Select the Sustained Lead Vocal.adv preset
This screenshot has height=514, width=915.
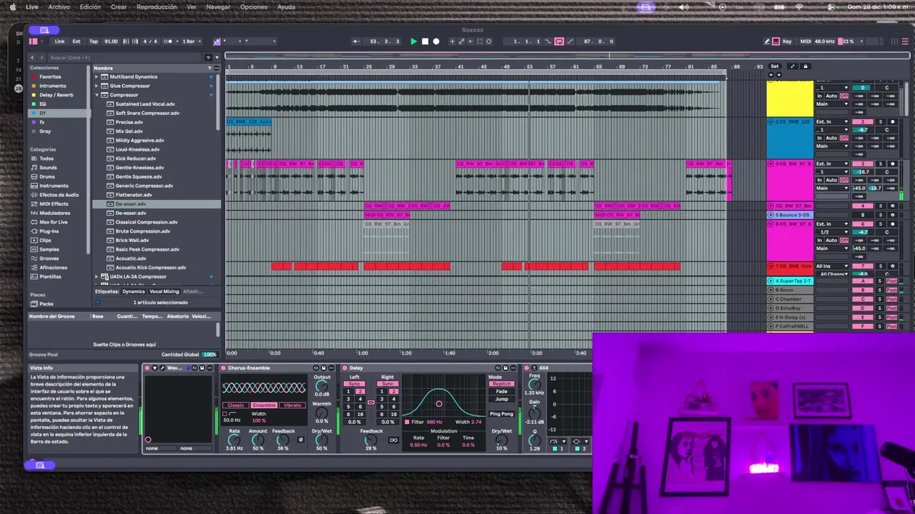tap(145, 104)
